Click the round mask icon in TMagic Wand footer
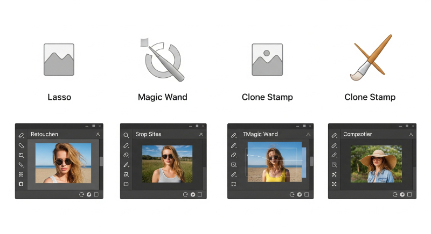 click(x=300, y=194)
